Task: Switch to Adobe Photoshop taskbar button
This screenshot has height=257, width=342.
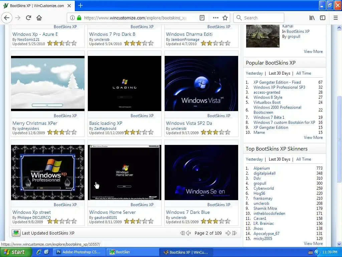Action: pos(79,252)
